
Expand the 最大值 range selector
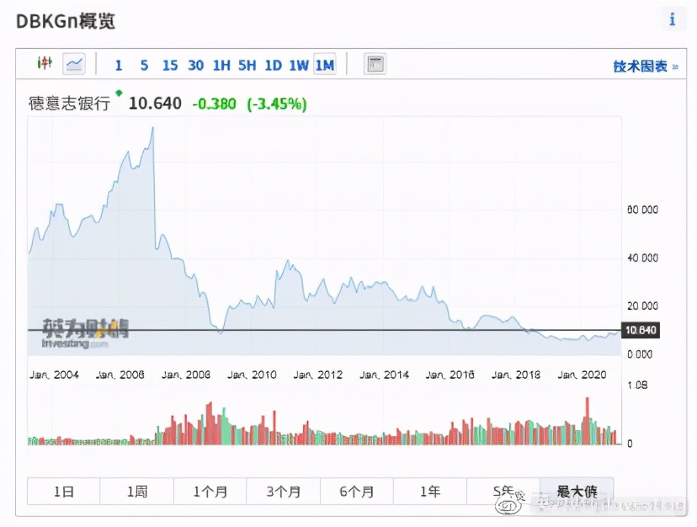pyautogui.click(x=577, y=491)
